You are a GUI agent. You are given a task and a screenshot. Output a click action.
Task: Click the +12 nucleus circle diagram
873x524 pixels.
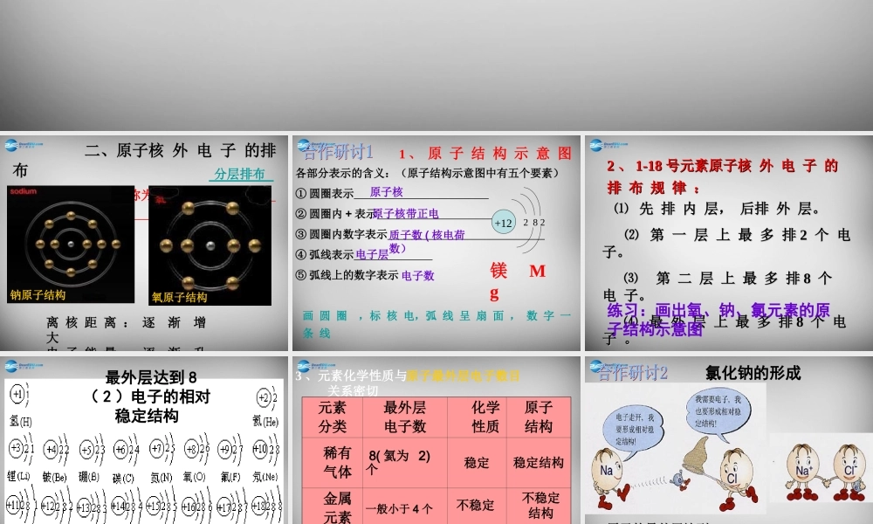[x=504, y=223]
